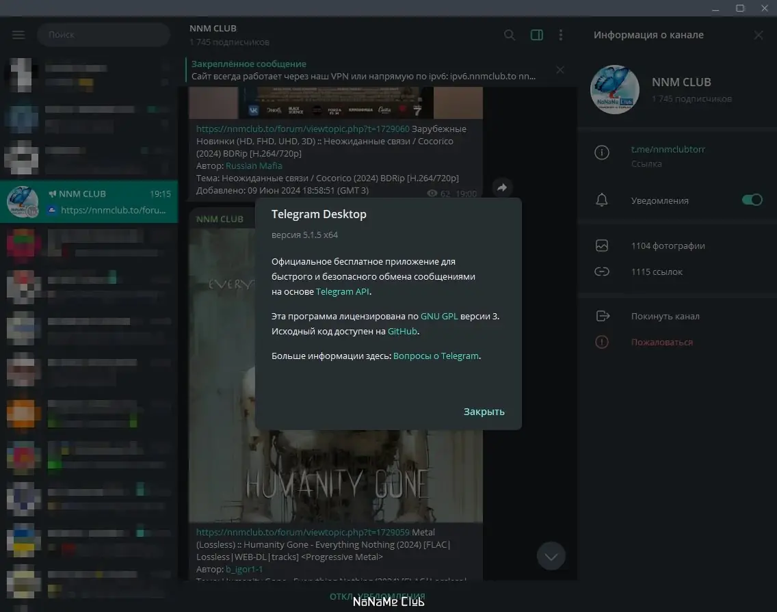Open the Вопросы о Telegram link
Image resolution: width=777 pixels, height=612 pixels.
click(436, 356)
